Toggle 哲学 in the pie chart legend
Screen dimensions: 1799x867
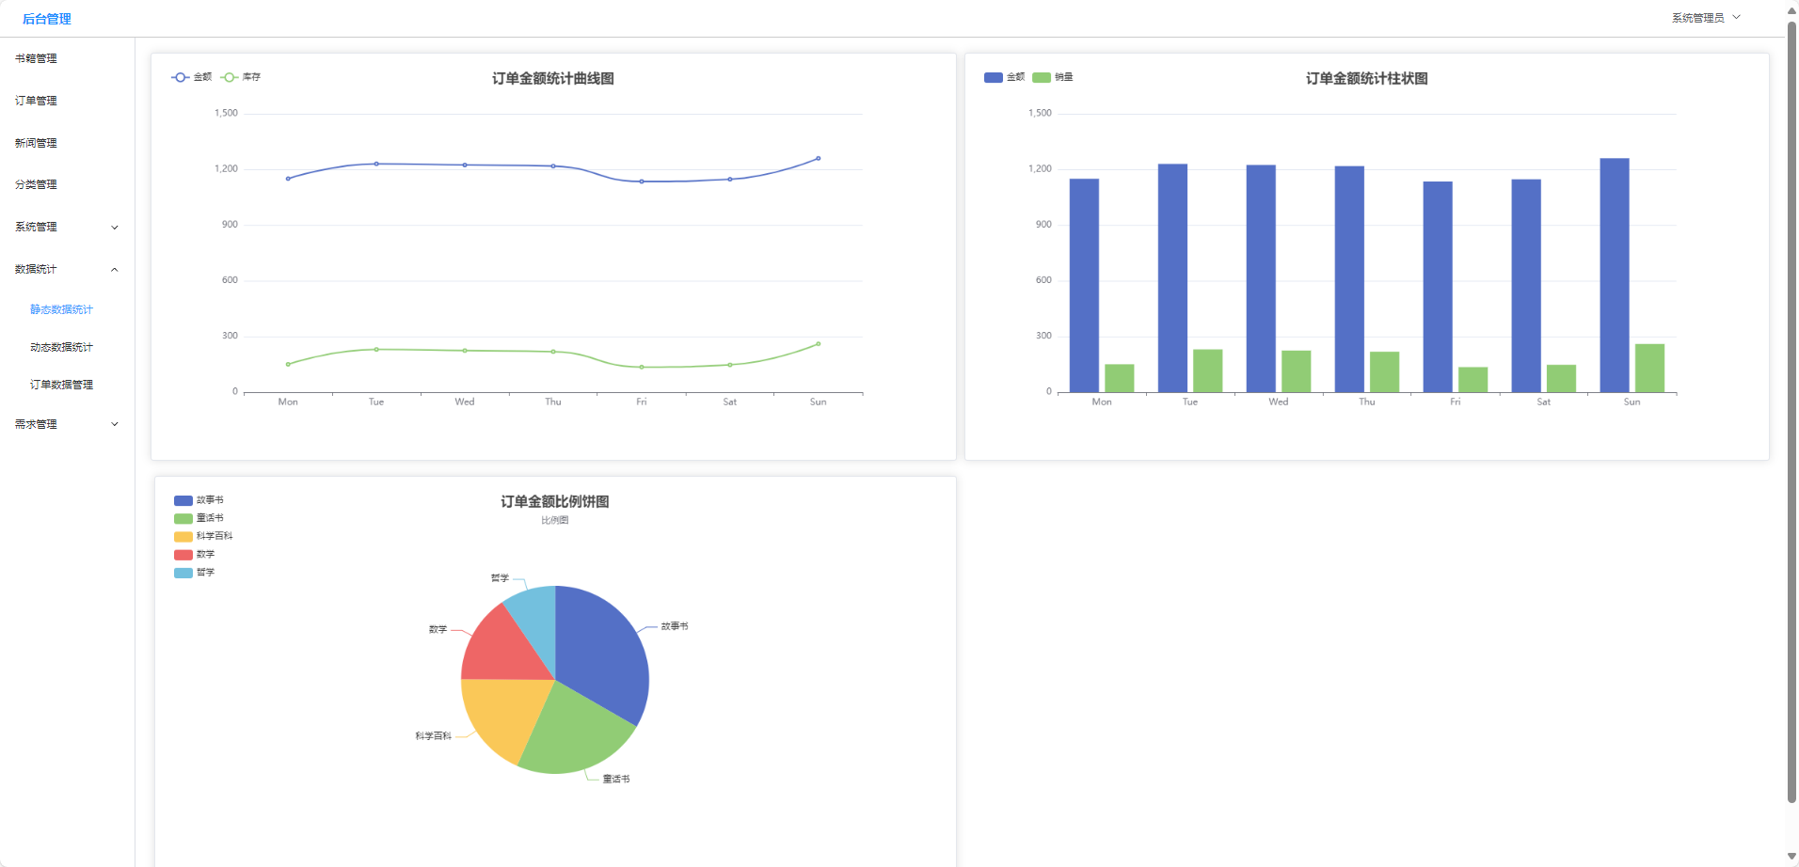(195, 573)
